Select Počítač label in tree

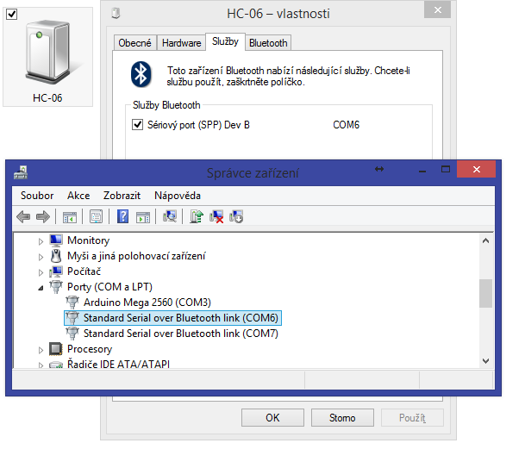point(84,271)
